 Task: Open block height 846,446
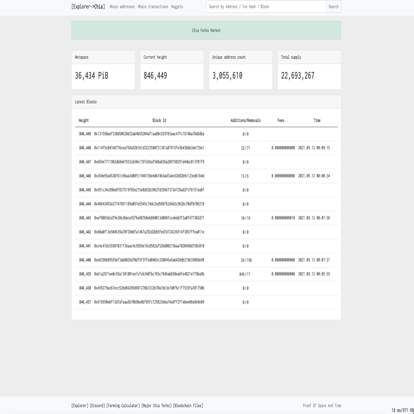coord(85,176)
